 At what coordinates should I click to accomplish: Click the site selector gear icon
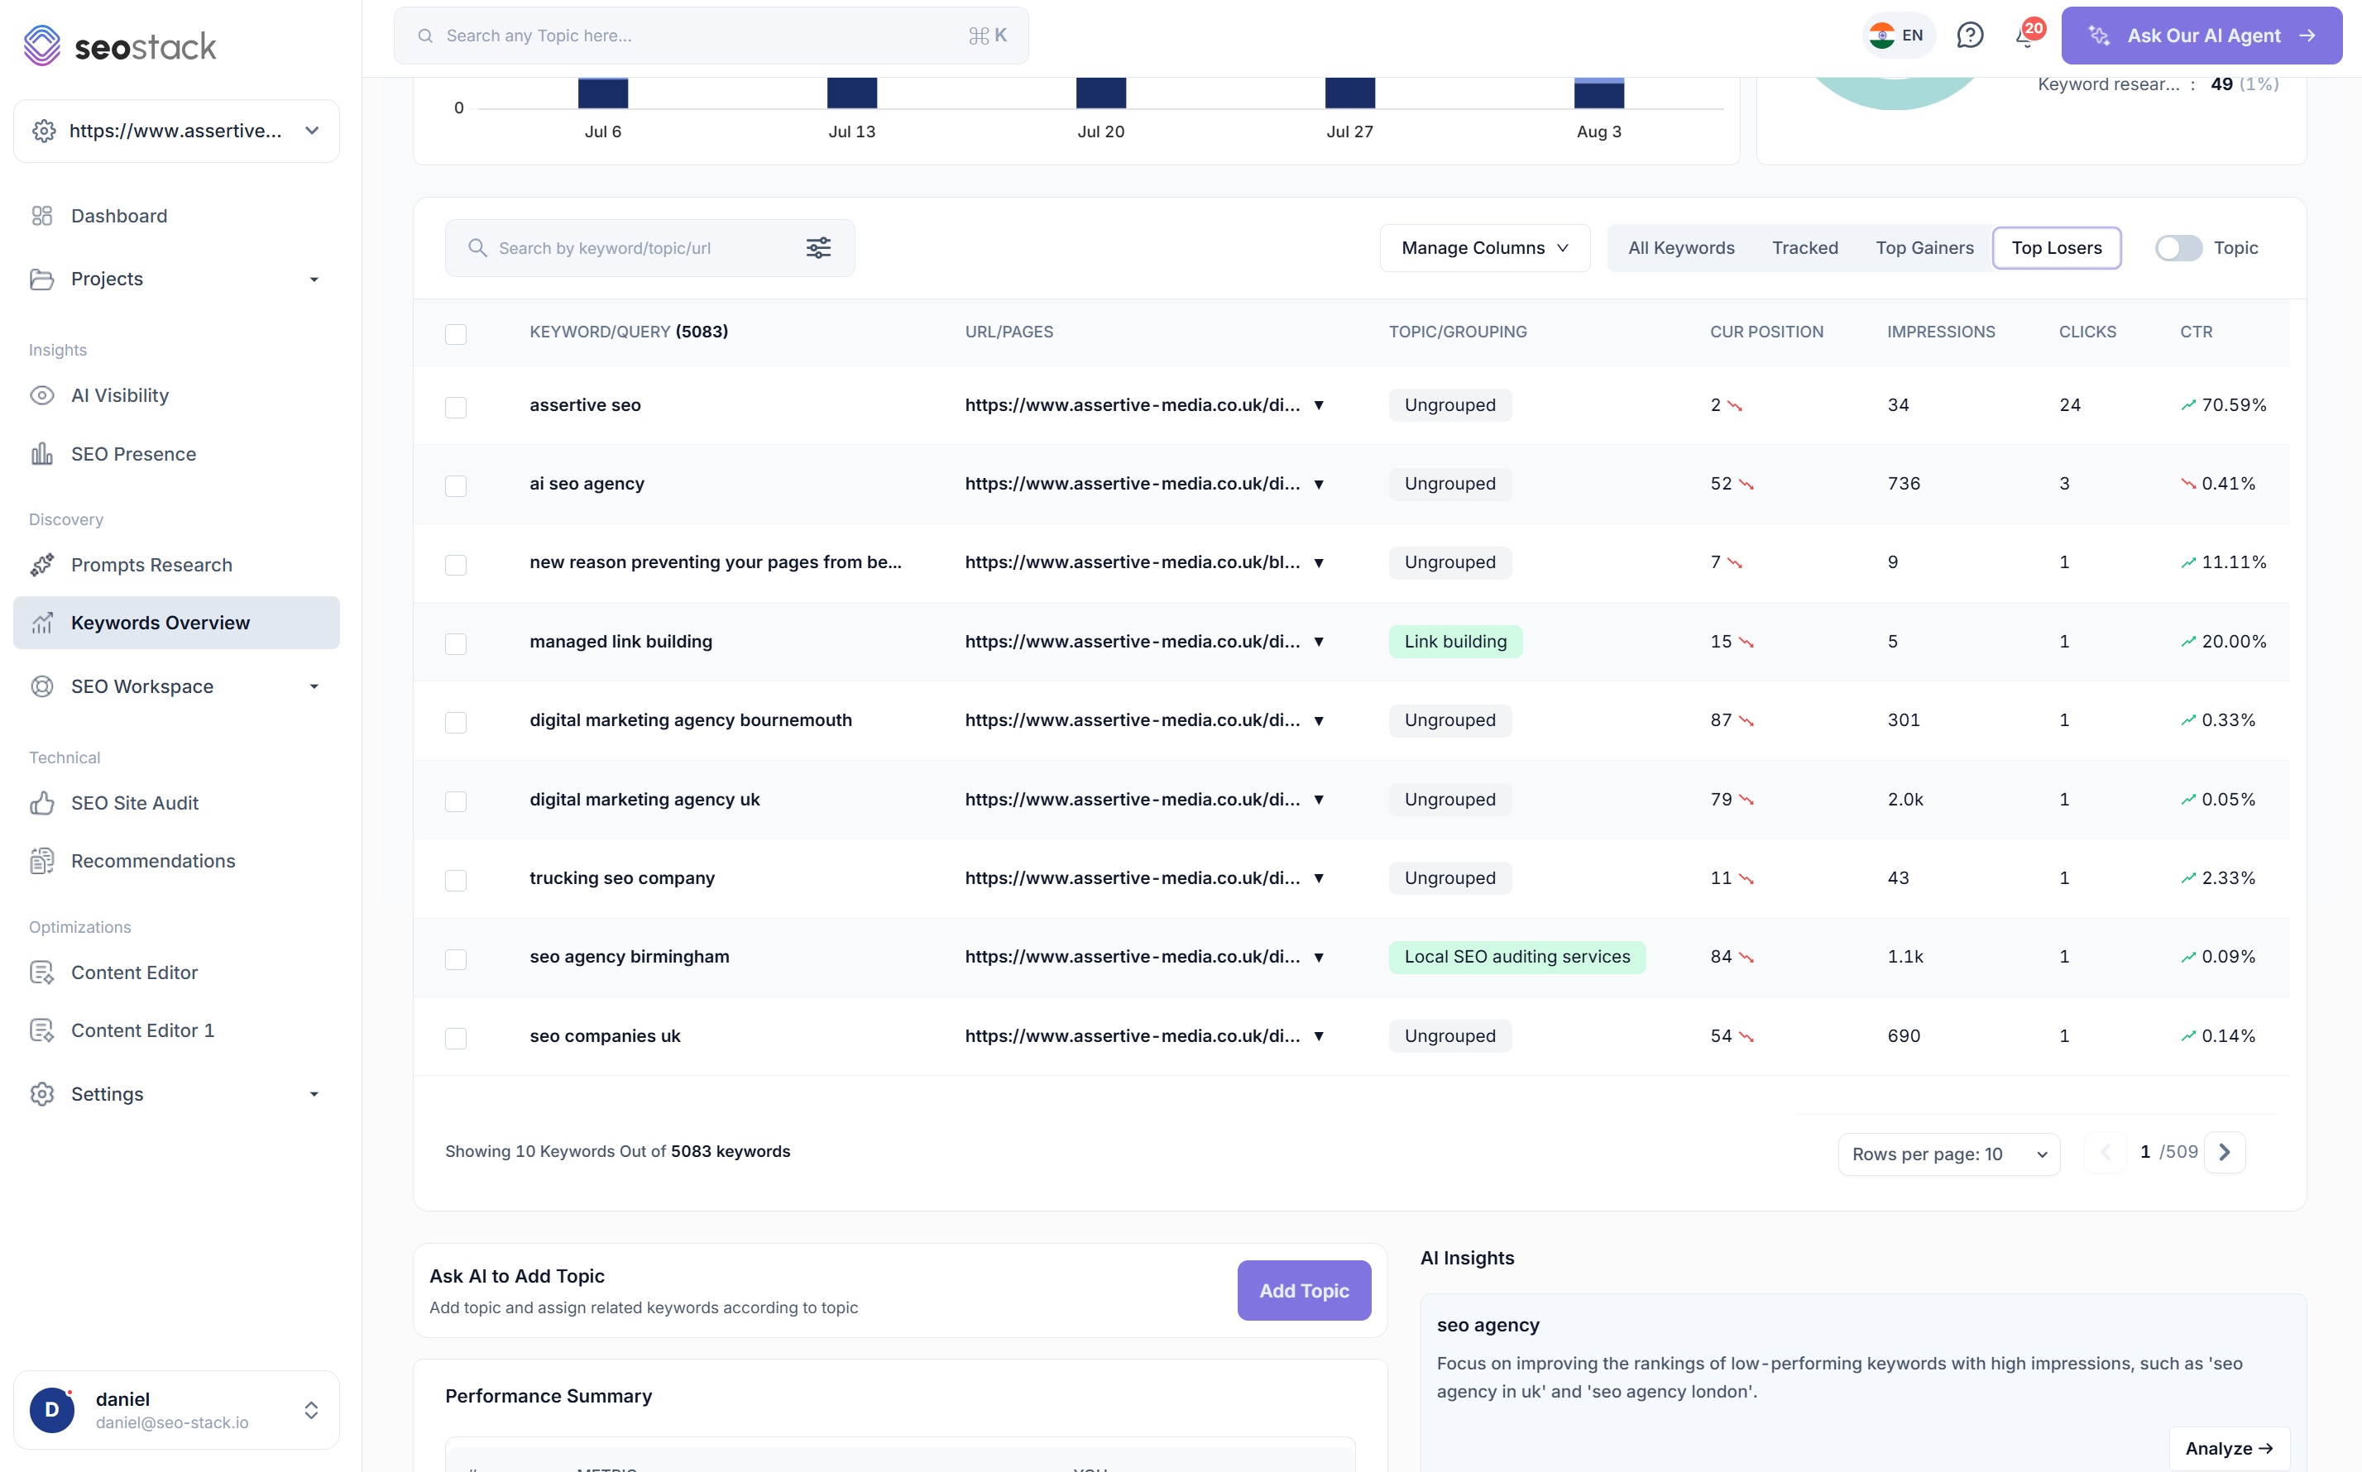pyautogui.click(x=44, y=131)
